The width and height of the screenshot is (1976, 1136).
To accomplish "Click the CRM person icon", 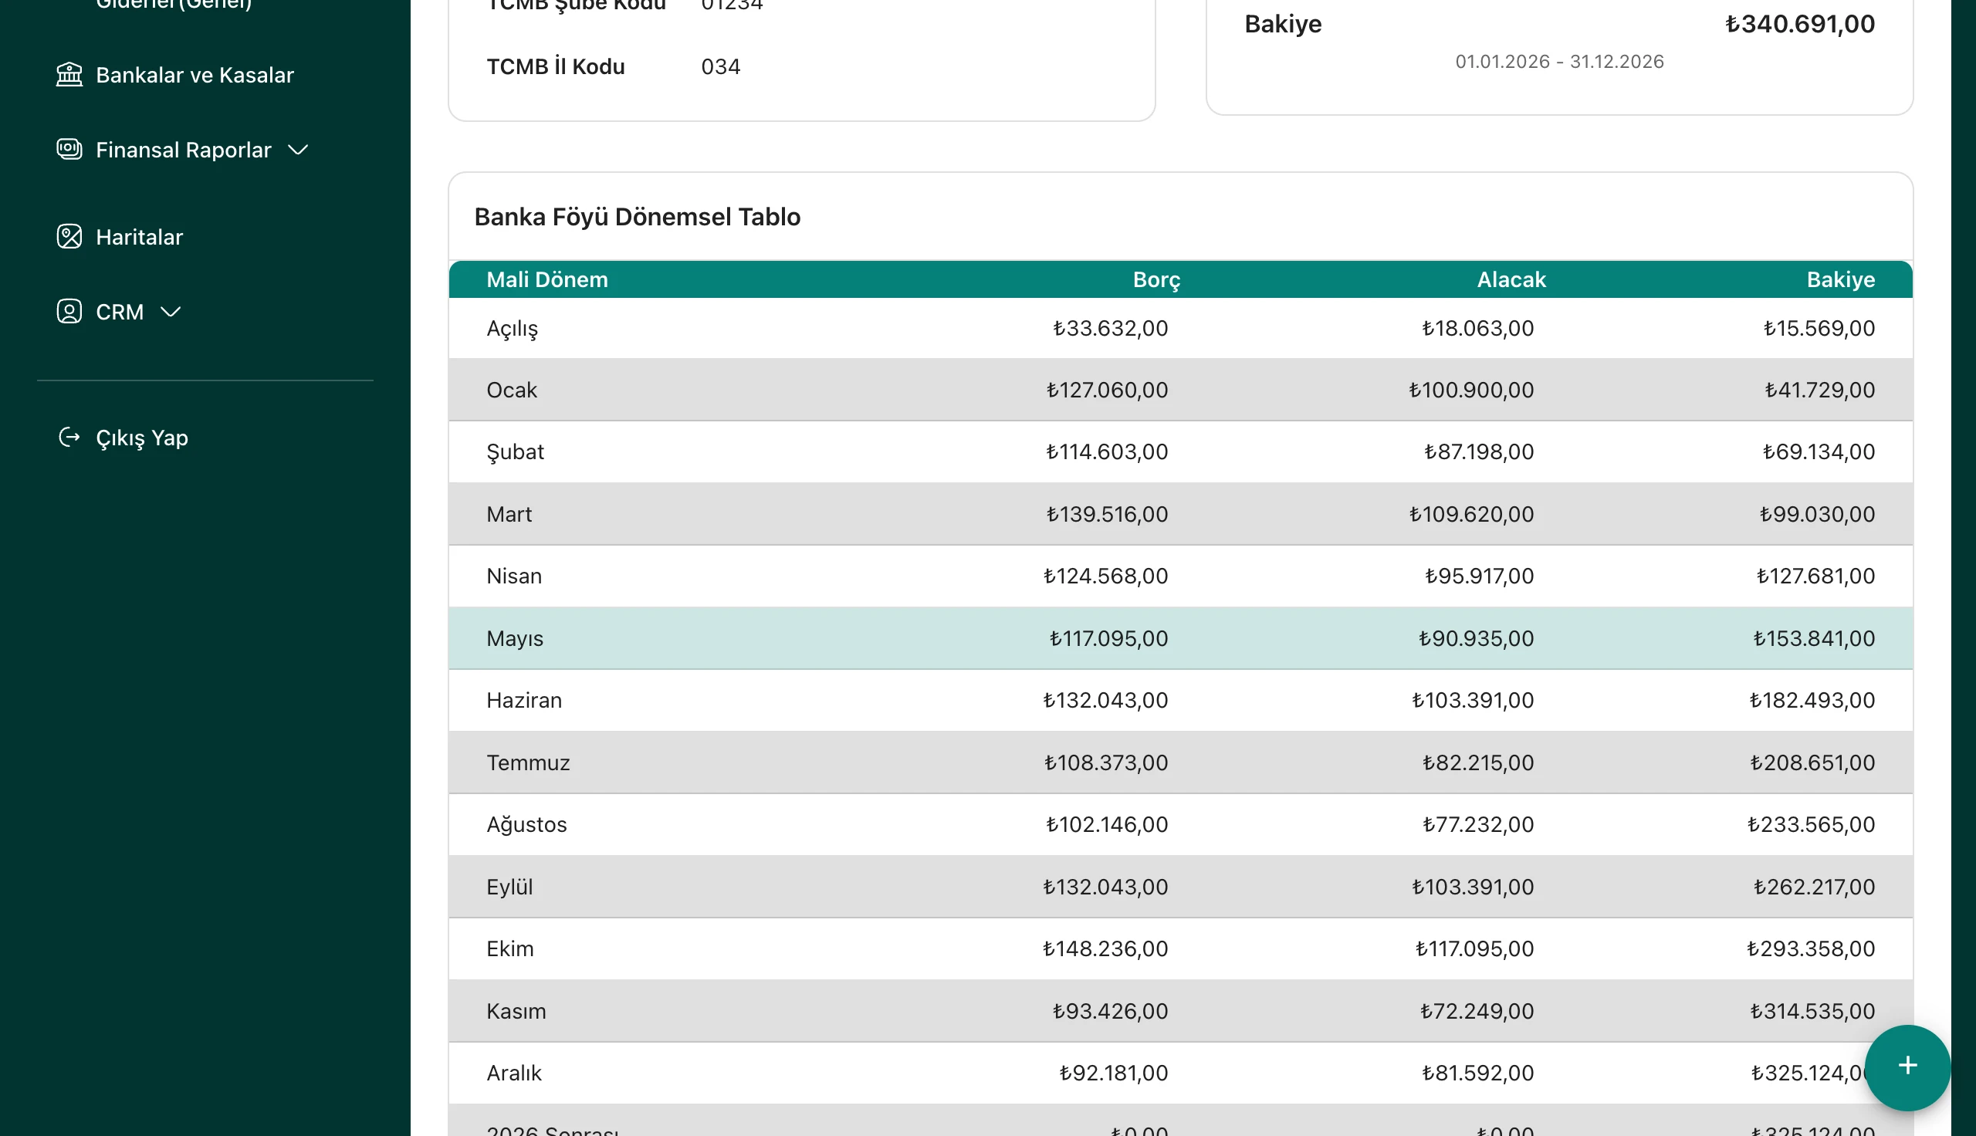I will coord(69,311).
